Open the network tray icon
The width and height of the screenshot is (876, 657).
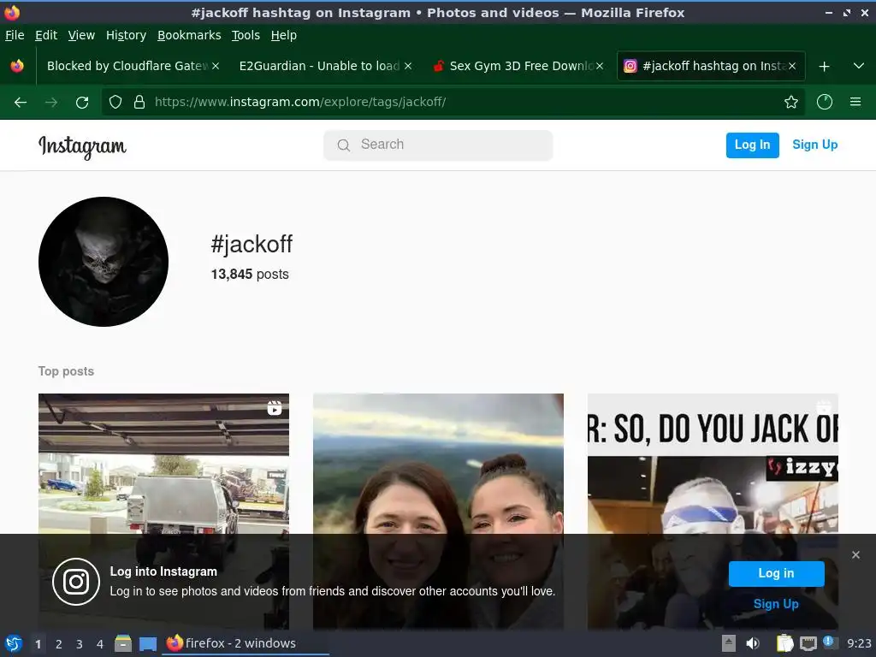point(808,643)
